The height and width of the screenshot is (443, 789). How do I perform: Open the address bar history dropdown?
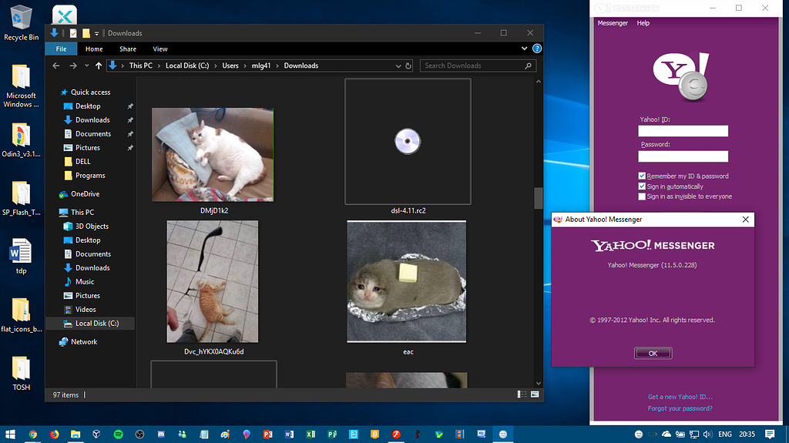point(398,65)
